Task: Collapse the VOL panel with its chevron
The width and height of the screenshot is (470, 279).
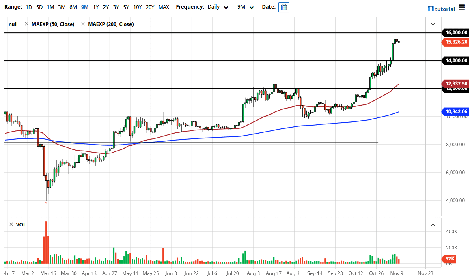Action: [433, 224]
